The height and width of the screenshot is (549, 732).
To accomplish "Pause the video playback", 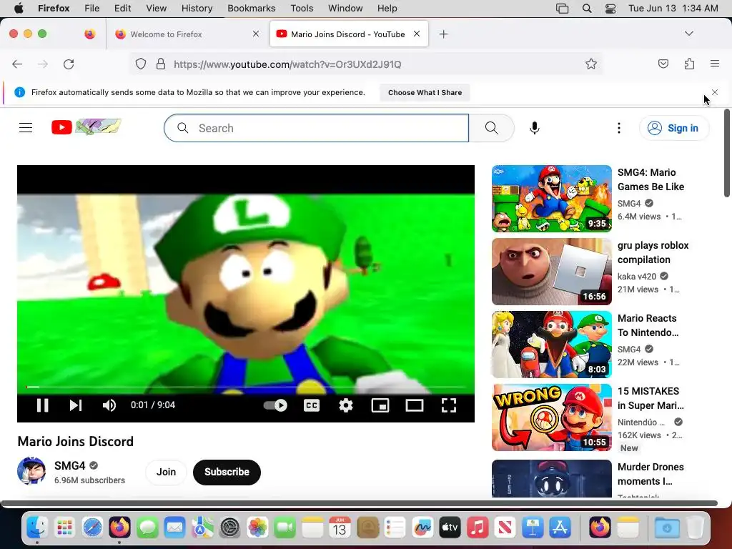I will 42,405.
